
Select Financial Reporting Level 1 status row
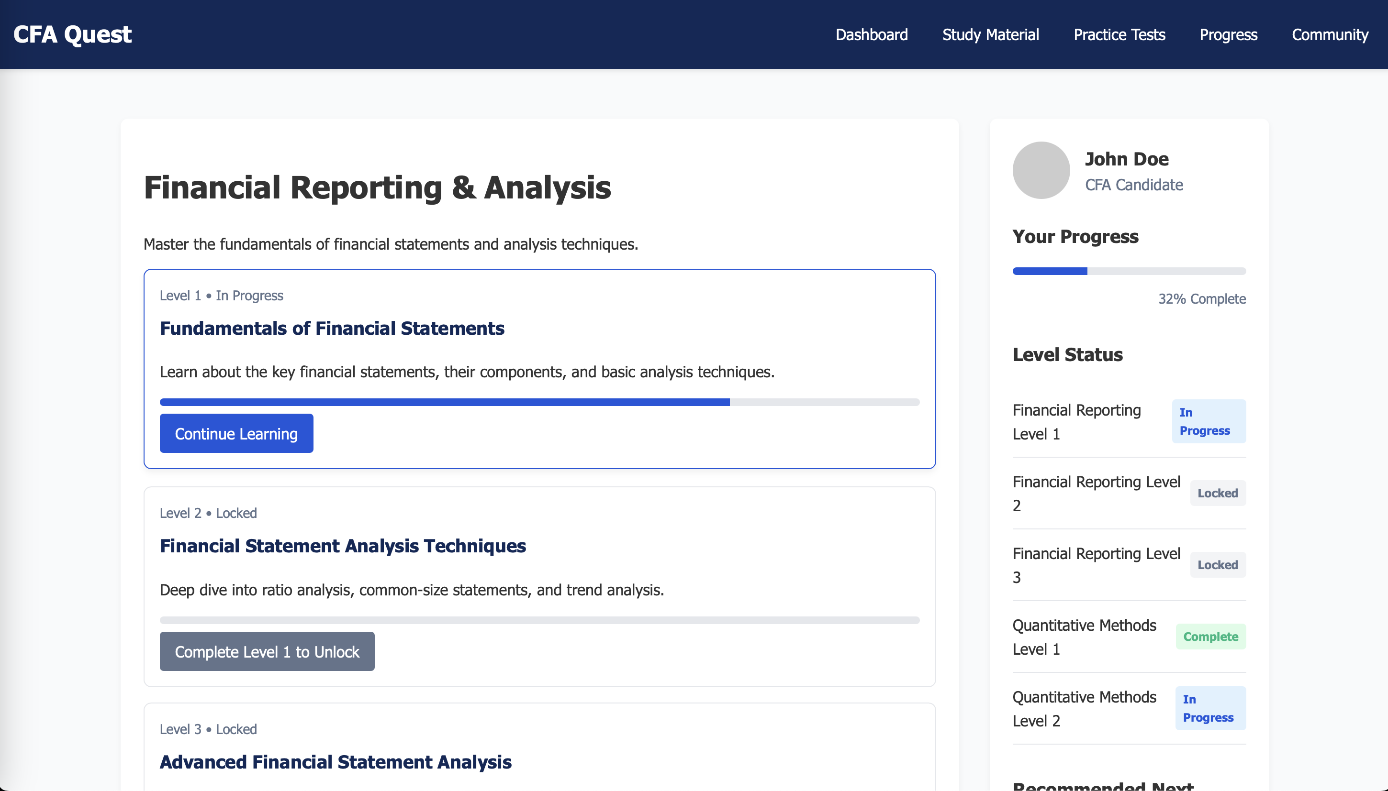pyautogui.click(x=1129, y=422)
